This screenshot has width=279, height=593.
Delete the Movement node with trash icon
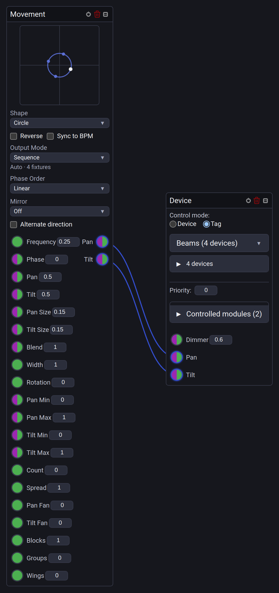point(97,14)
